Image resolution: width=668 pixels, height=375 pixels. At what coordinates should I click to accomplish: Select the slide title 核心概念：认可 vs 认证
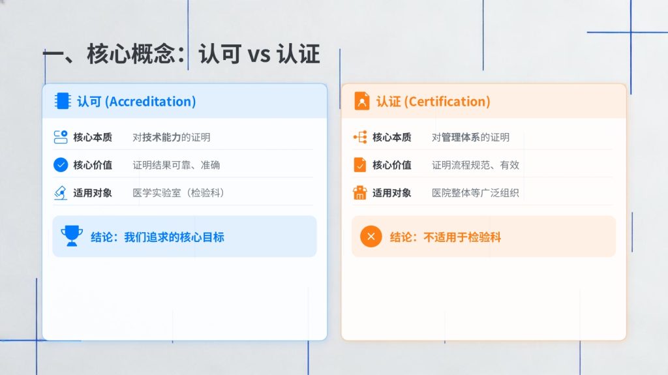(x=181, y=54)
